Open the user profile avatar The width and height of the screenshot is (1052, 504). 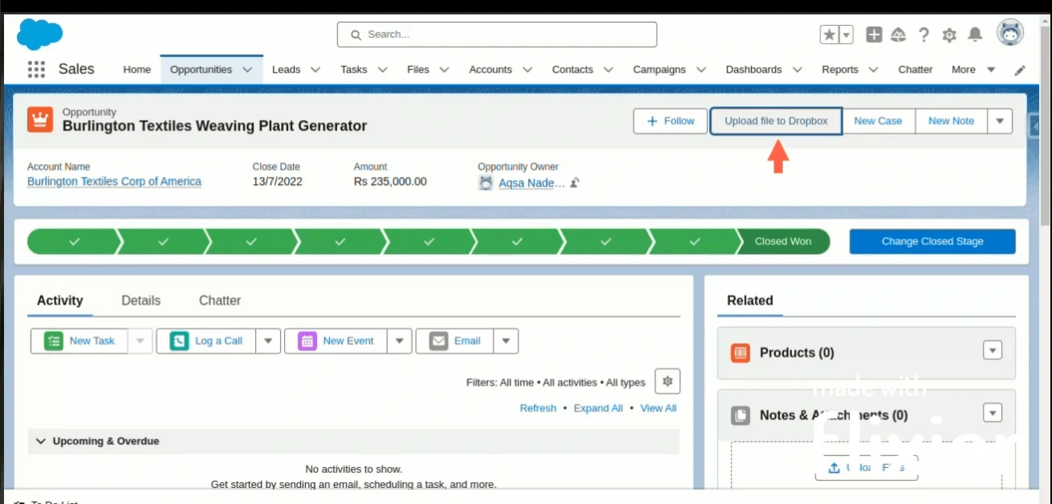tap(1010, 33)
